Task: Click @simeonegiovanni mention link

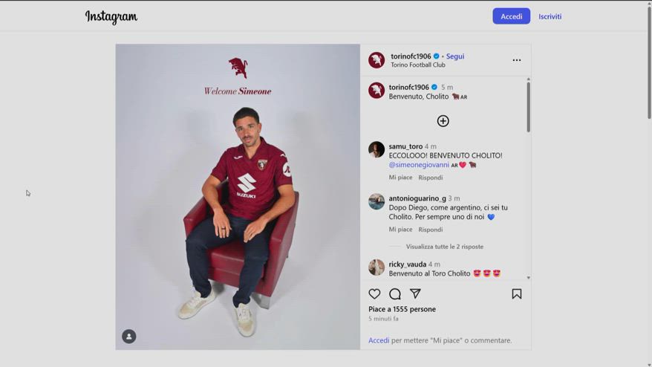Action: tap(419, 165)
